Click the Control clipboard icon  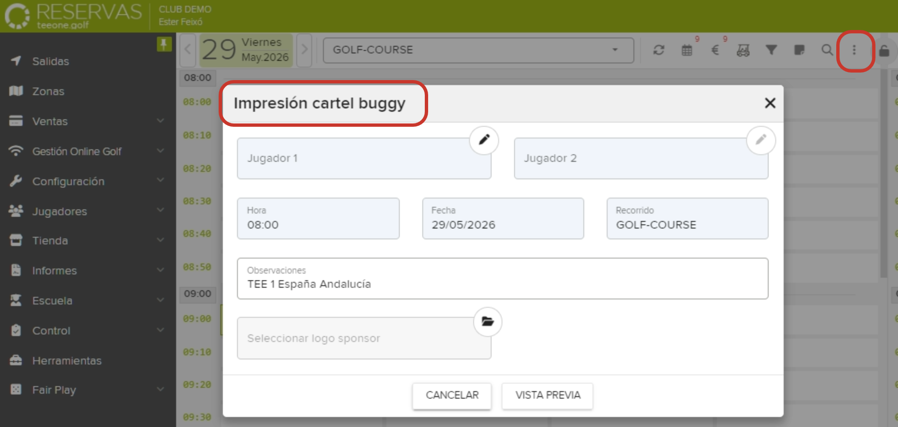pos(16,330)
